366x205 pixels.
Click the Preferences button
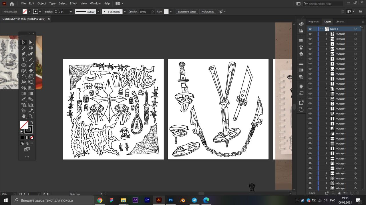pos(208,12)
